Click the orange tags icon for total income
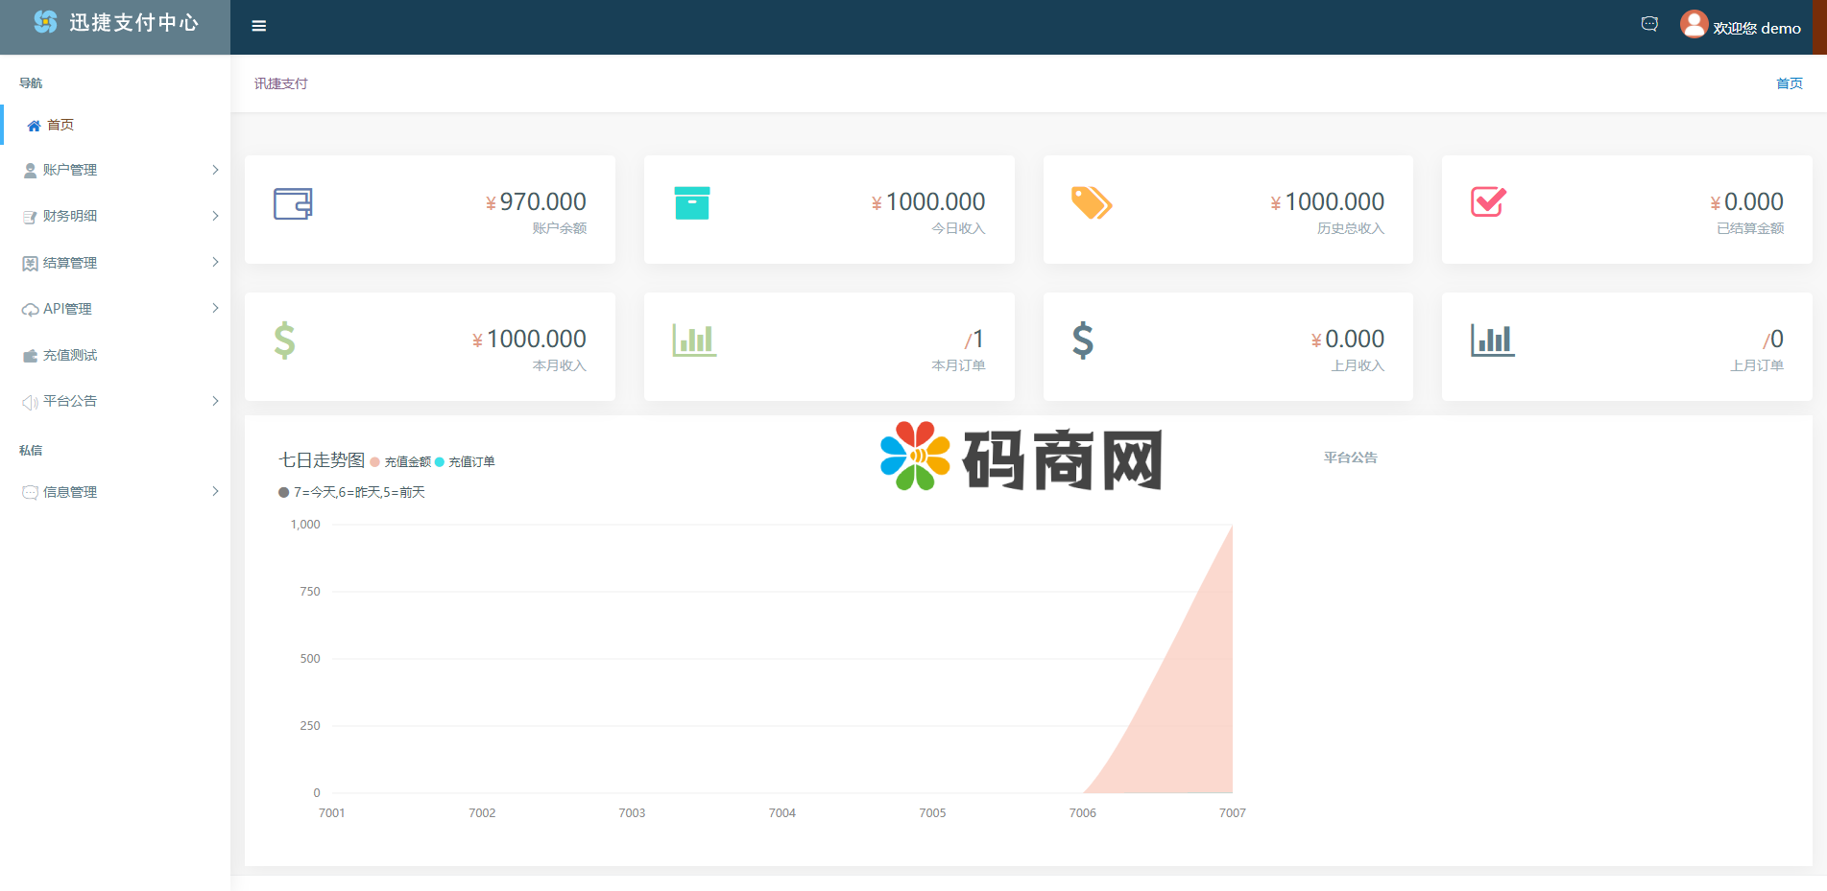1827x891 pixels. [x=1092, y=203]
